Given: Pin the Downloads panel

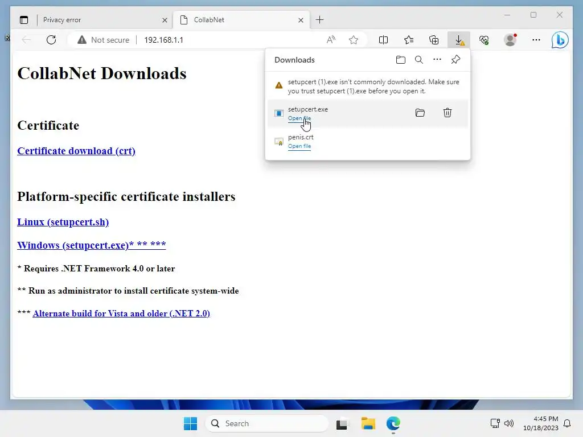Looking at the screenshot, I should coord(456,59).
